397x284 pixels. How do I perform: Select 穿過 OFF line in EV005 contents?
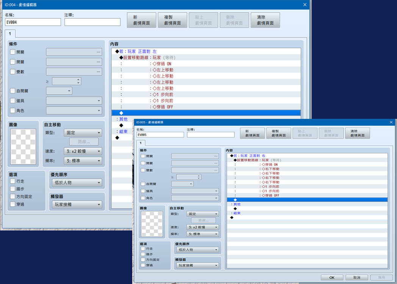[307, 196]
